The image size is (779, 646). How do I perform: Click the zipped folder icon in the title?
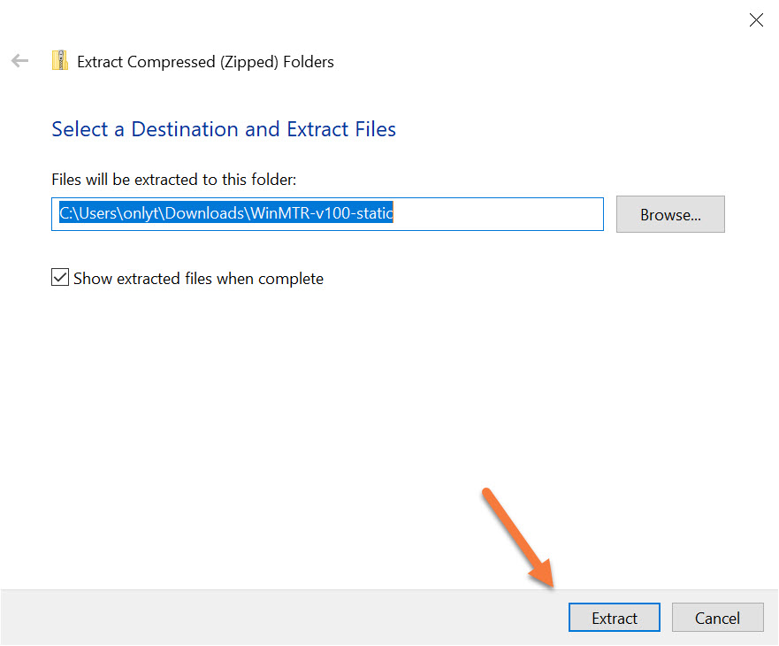tap(60, 61)
